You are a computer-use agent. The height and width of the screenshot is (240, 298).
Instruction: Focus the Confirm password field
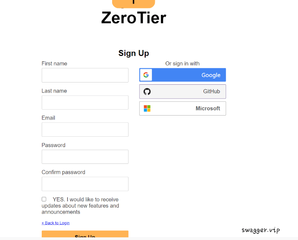pos(85,184)
